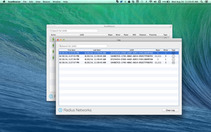Viewport: 211px width, 132px height.
Task: Click the iBeacon type icon in the 2:27:56 PM row
Action: pyautogui.click(x=173, y=59)
